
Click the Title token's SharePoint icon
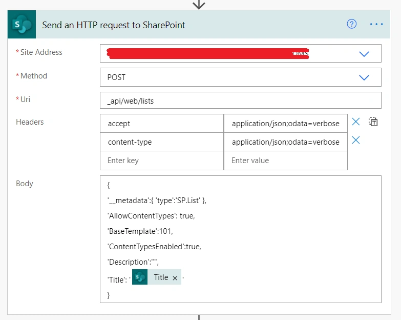[x=140, y=277]
